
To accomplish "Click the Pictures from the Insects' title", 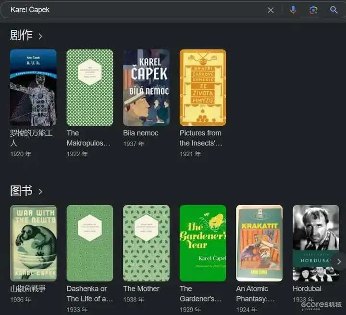I will (x=201, y=138).
